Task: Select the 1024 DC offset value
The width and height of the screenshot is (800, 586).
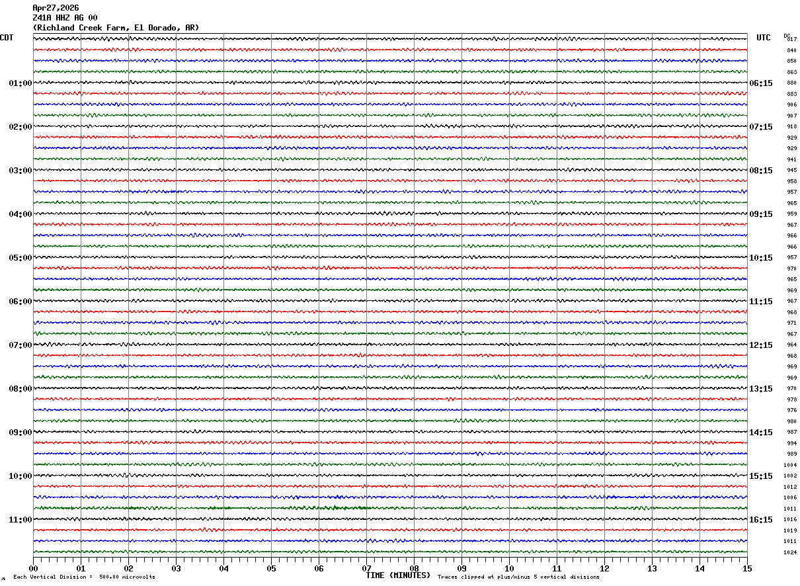Action: tap(789, 552)
